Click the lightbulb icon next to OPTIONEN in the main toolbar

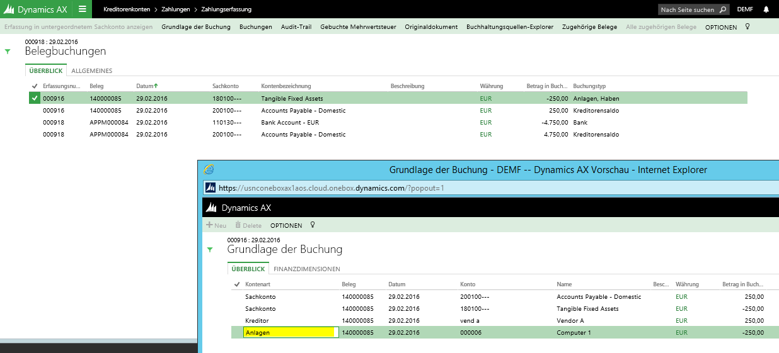tap(747, 27)
